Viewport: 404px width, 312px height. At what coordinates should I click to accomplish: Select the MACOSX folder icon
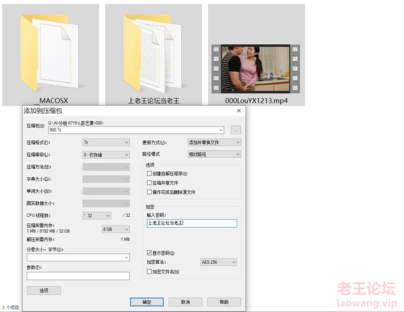coord(49,53)
